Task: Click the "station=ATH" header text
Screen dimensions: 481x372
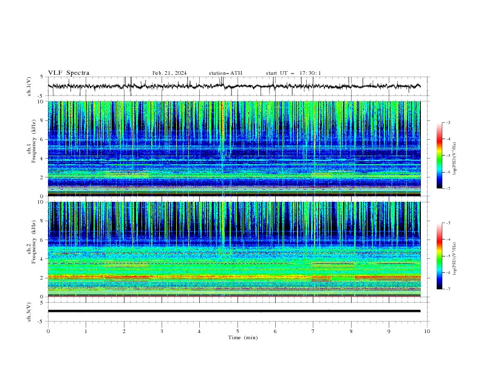Action: pos(225,73)
